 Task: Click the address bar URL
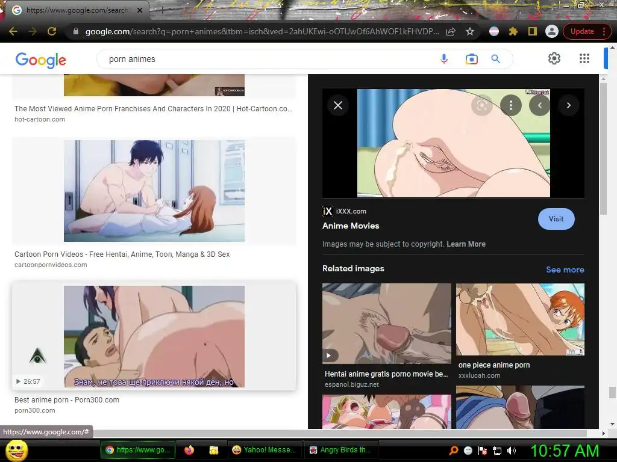262,31
